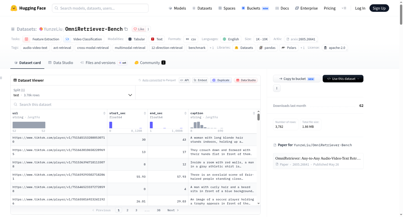Select the Tabular modality tag
This screenshot has width=403, height=217.
137,39
